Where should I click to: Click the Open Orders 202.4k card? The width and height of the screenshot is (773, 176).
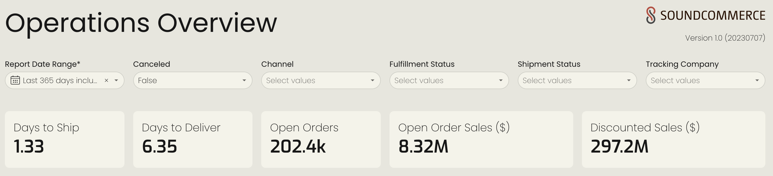(321, 139)
